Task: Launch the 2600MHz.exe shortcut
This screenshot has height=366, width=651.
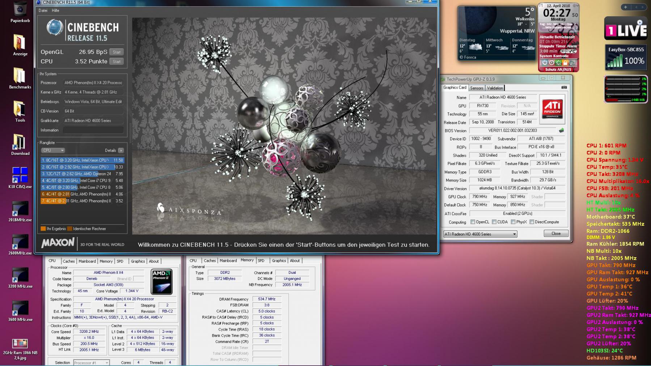Action: [x=20, y=244]
